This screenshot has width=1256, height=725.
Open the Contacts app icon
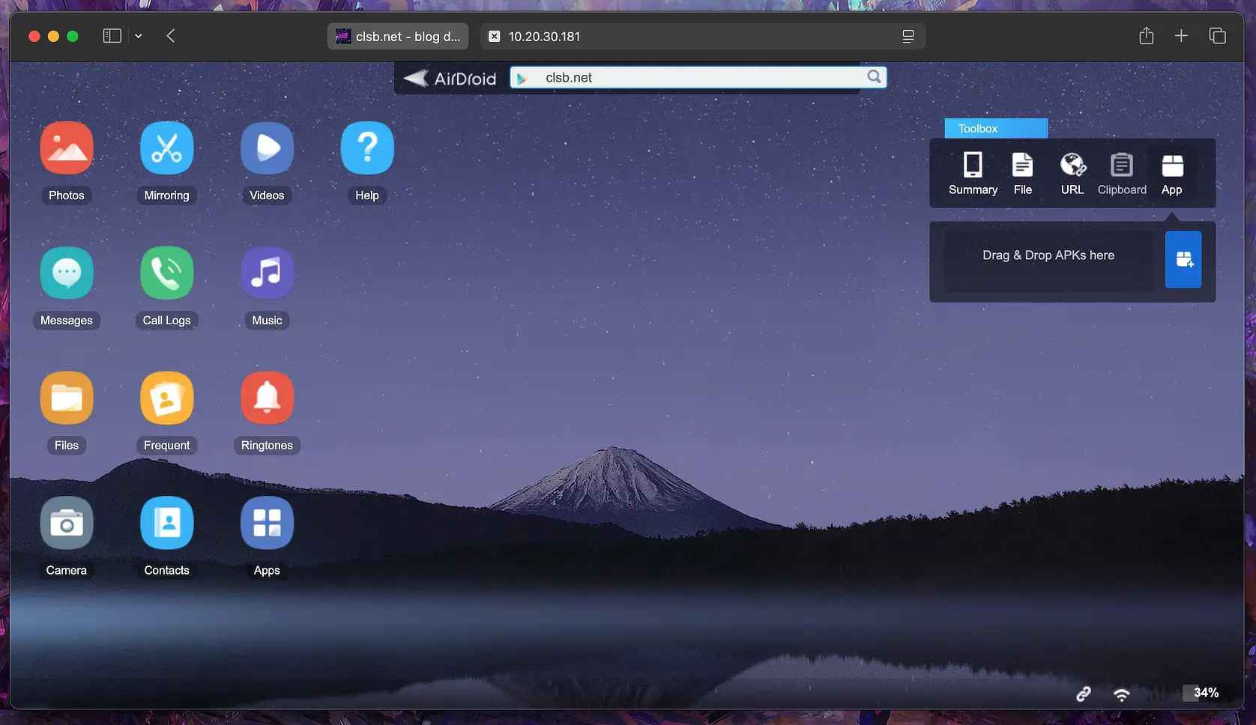(x=166, y=524)
